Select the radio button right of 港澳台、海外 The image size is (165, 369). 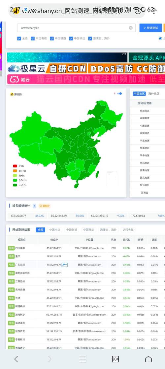point(160,38)
